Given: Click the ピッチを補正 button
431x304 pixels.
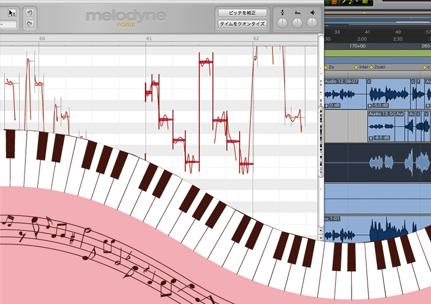Looking at the screenshot, I should (242, 13).
